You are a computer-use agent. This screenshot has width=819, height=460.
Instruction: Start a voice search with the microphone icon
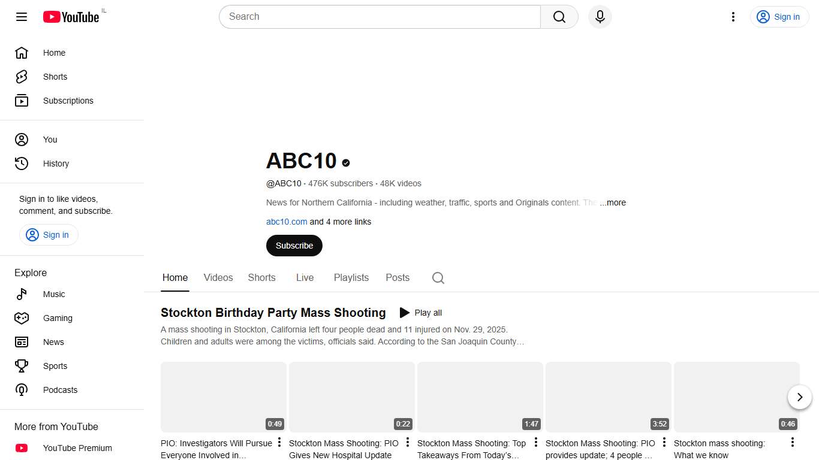[x=600, y=17]
